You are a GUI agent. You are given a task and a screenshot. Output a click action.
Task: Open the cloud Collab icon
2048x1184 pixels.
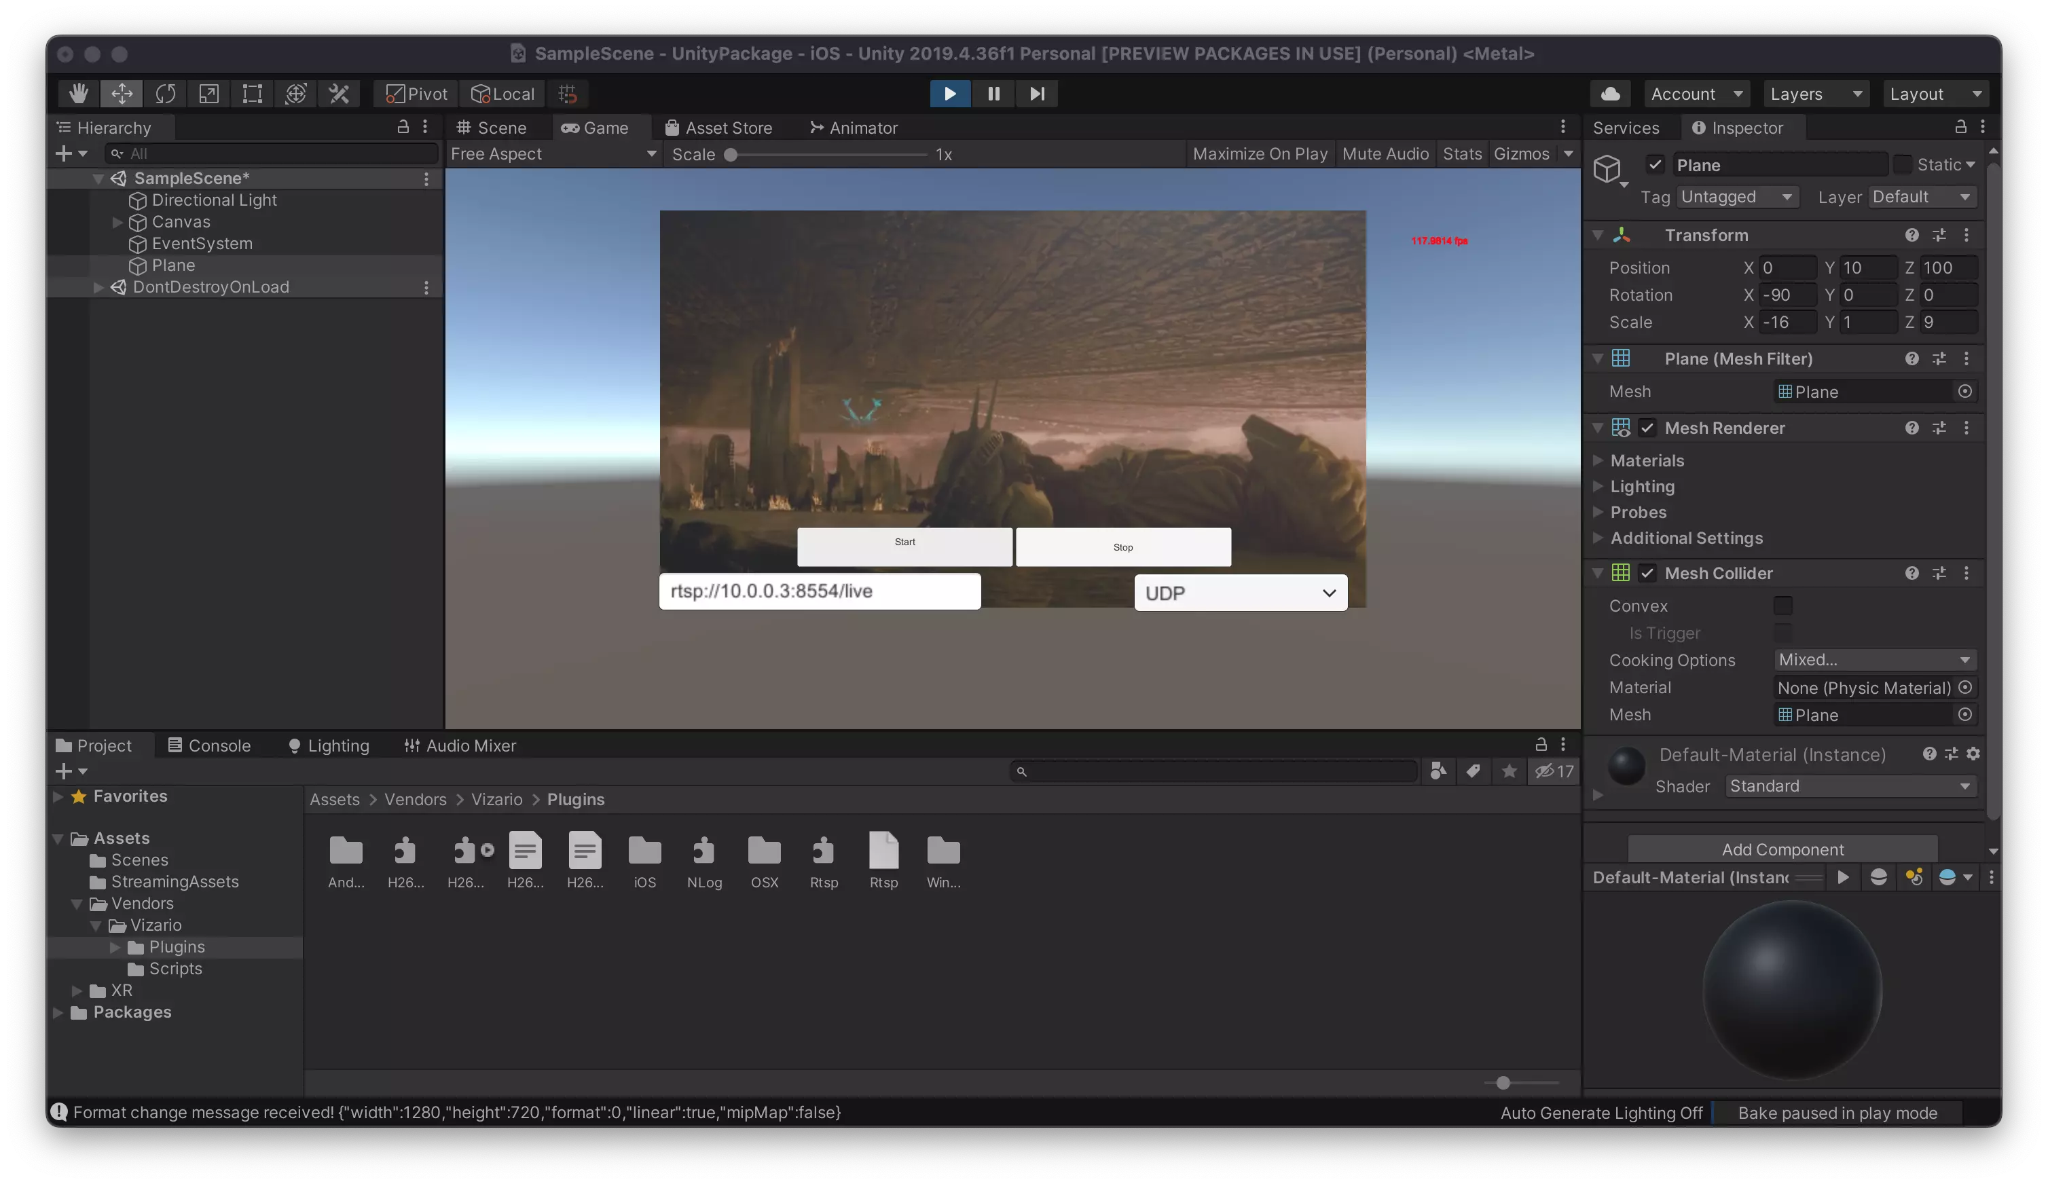(x=1610, y=94)
